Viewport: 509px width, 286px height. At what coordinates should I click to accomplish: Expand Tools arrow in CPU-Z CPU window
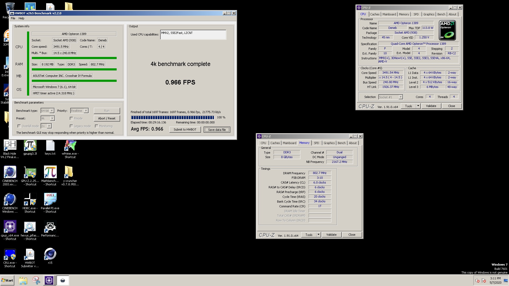tap(418, 106)
